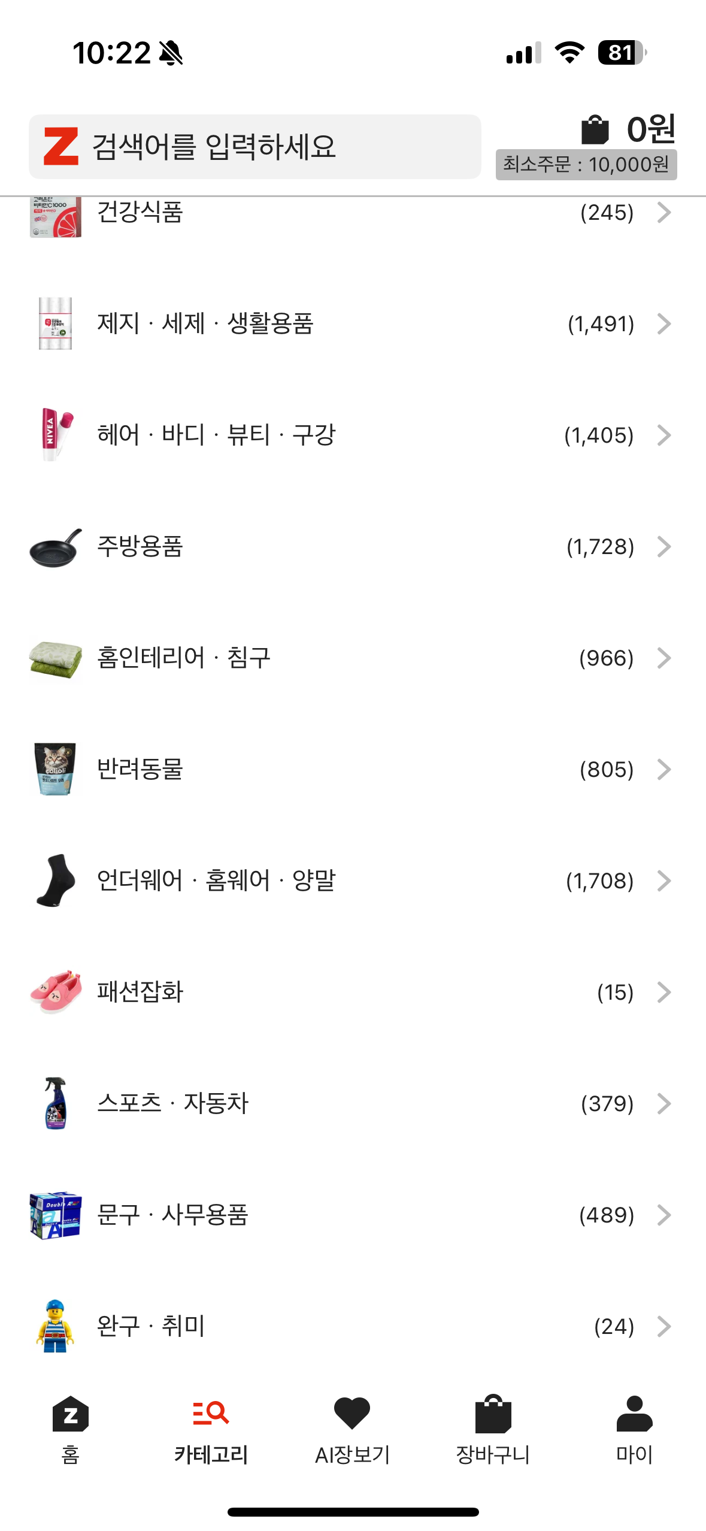Tap the Lego figure 완구 thumbnail

pos(55,1326)
